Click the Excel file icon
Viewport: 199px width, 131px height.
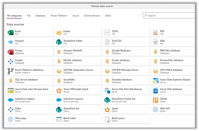(x=10, y=33)
